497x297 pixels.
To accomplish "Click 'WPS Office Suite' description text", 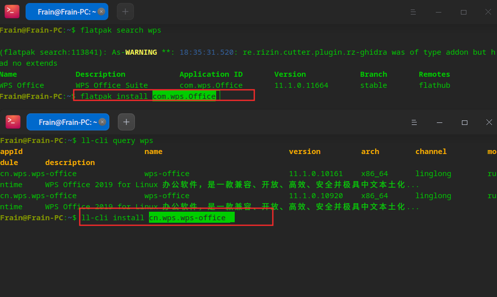I will click(x=111, y=85).
